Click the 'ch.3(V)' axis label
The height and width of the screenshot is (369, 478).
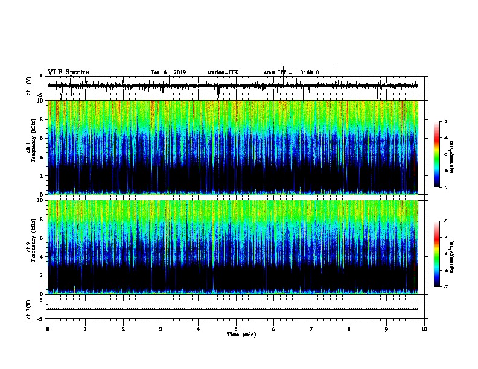pyautogui.click(x=28, y=309)
